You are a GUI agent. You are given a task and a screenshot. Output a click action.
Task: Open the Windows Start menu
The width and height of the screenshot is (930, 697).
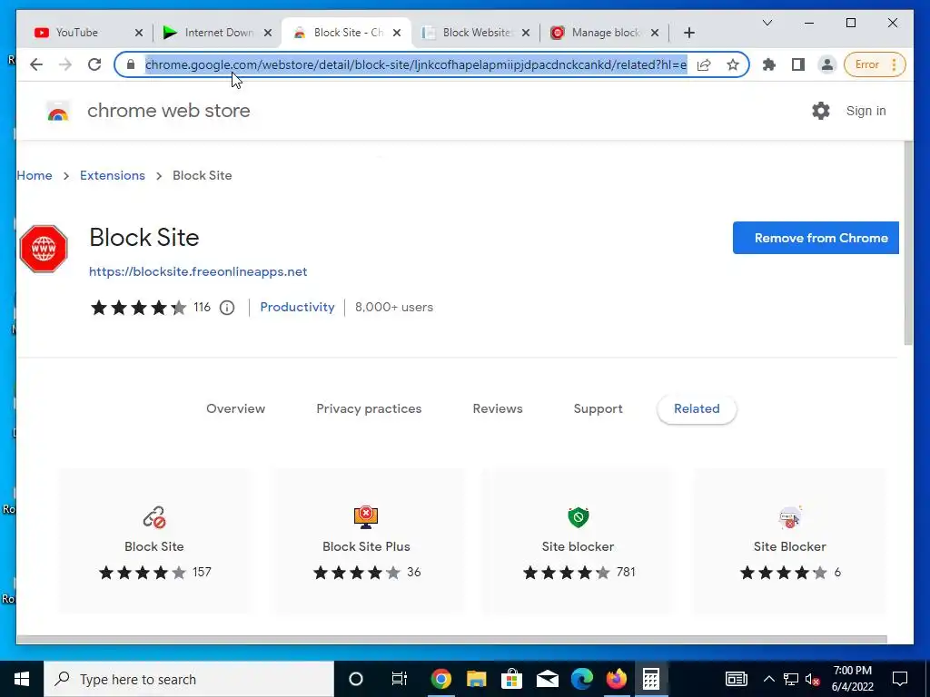[x=22, y=679]
